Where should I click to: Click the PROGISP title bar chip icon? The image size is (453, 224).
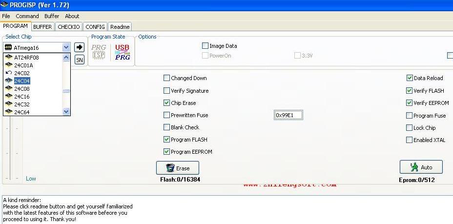coord(4,5)
